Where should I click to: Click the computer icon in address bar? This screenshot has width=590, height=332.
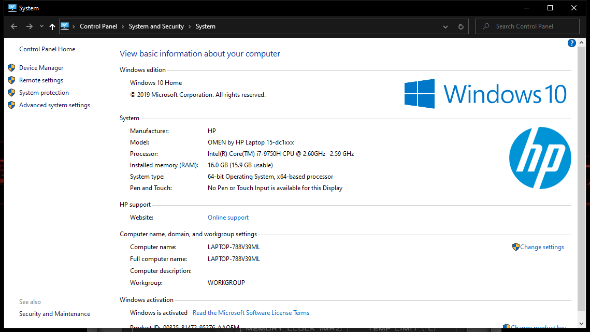click(65, 26)
